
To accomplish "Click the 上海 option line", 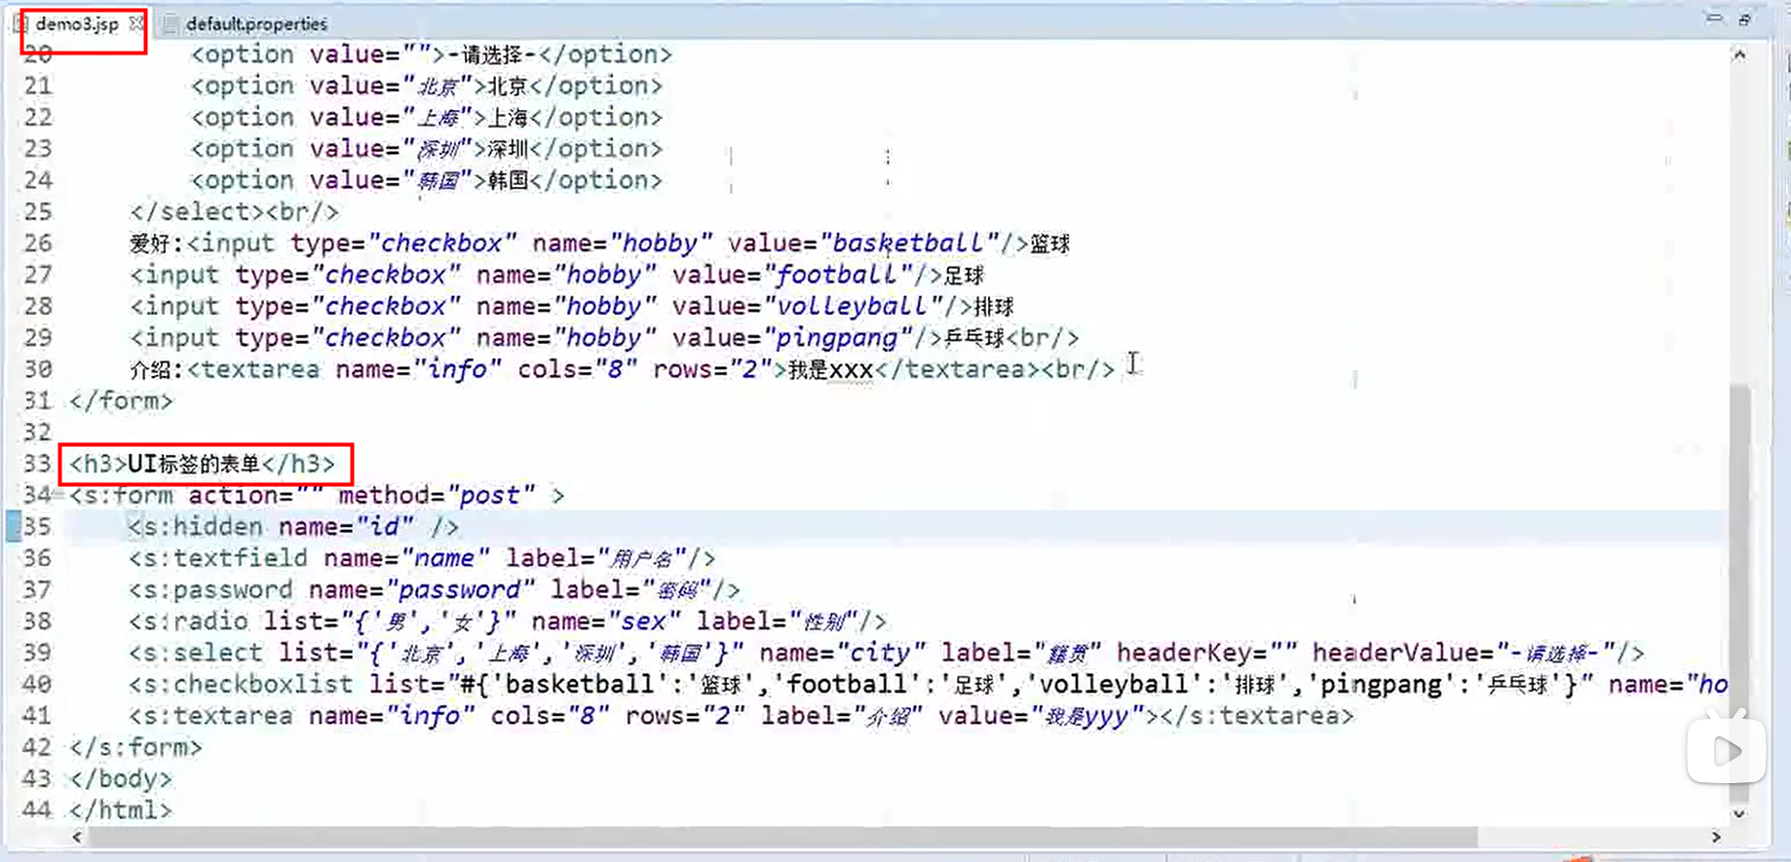I will (x=426, y=118).
